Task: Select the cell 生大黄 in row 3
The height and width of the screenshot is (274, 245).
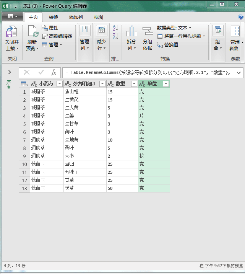Action: tap(85, 108)
